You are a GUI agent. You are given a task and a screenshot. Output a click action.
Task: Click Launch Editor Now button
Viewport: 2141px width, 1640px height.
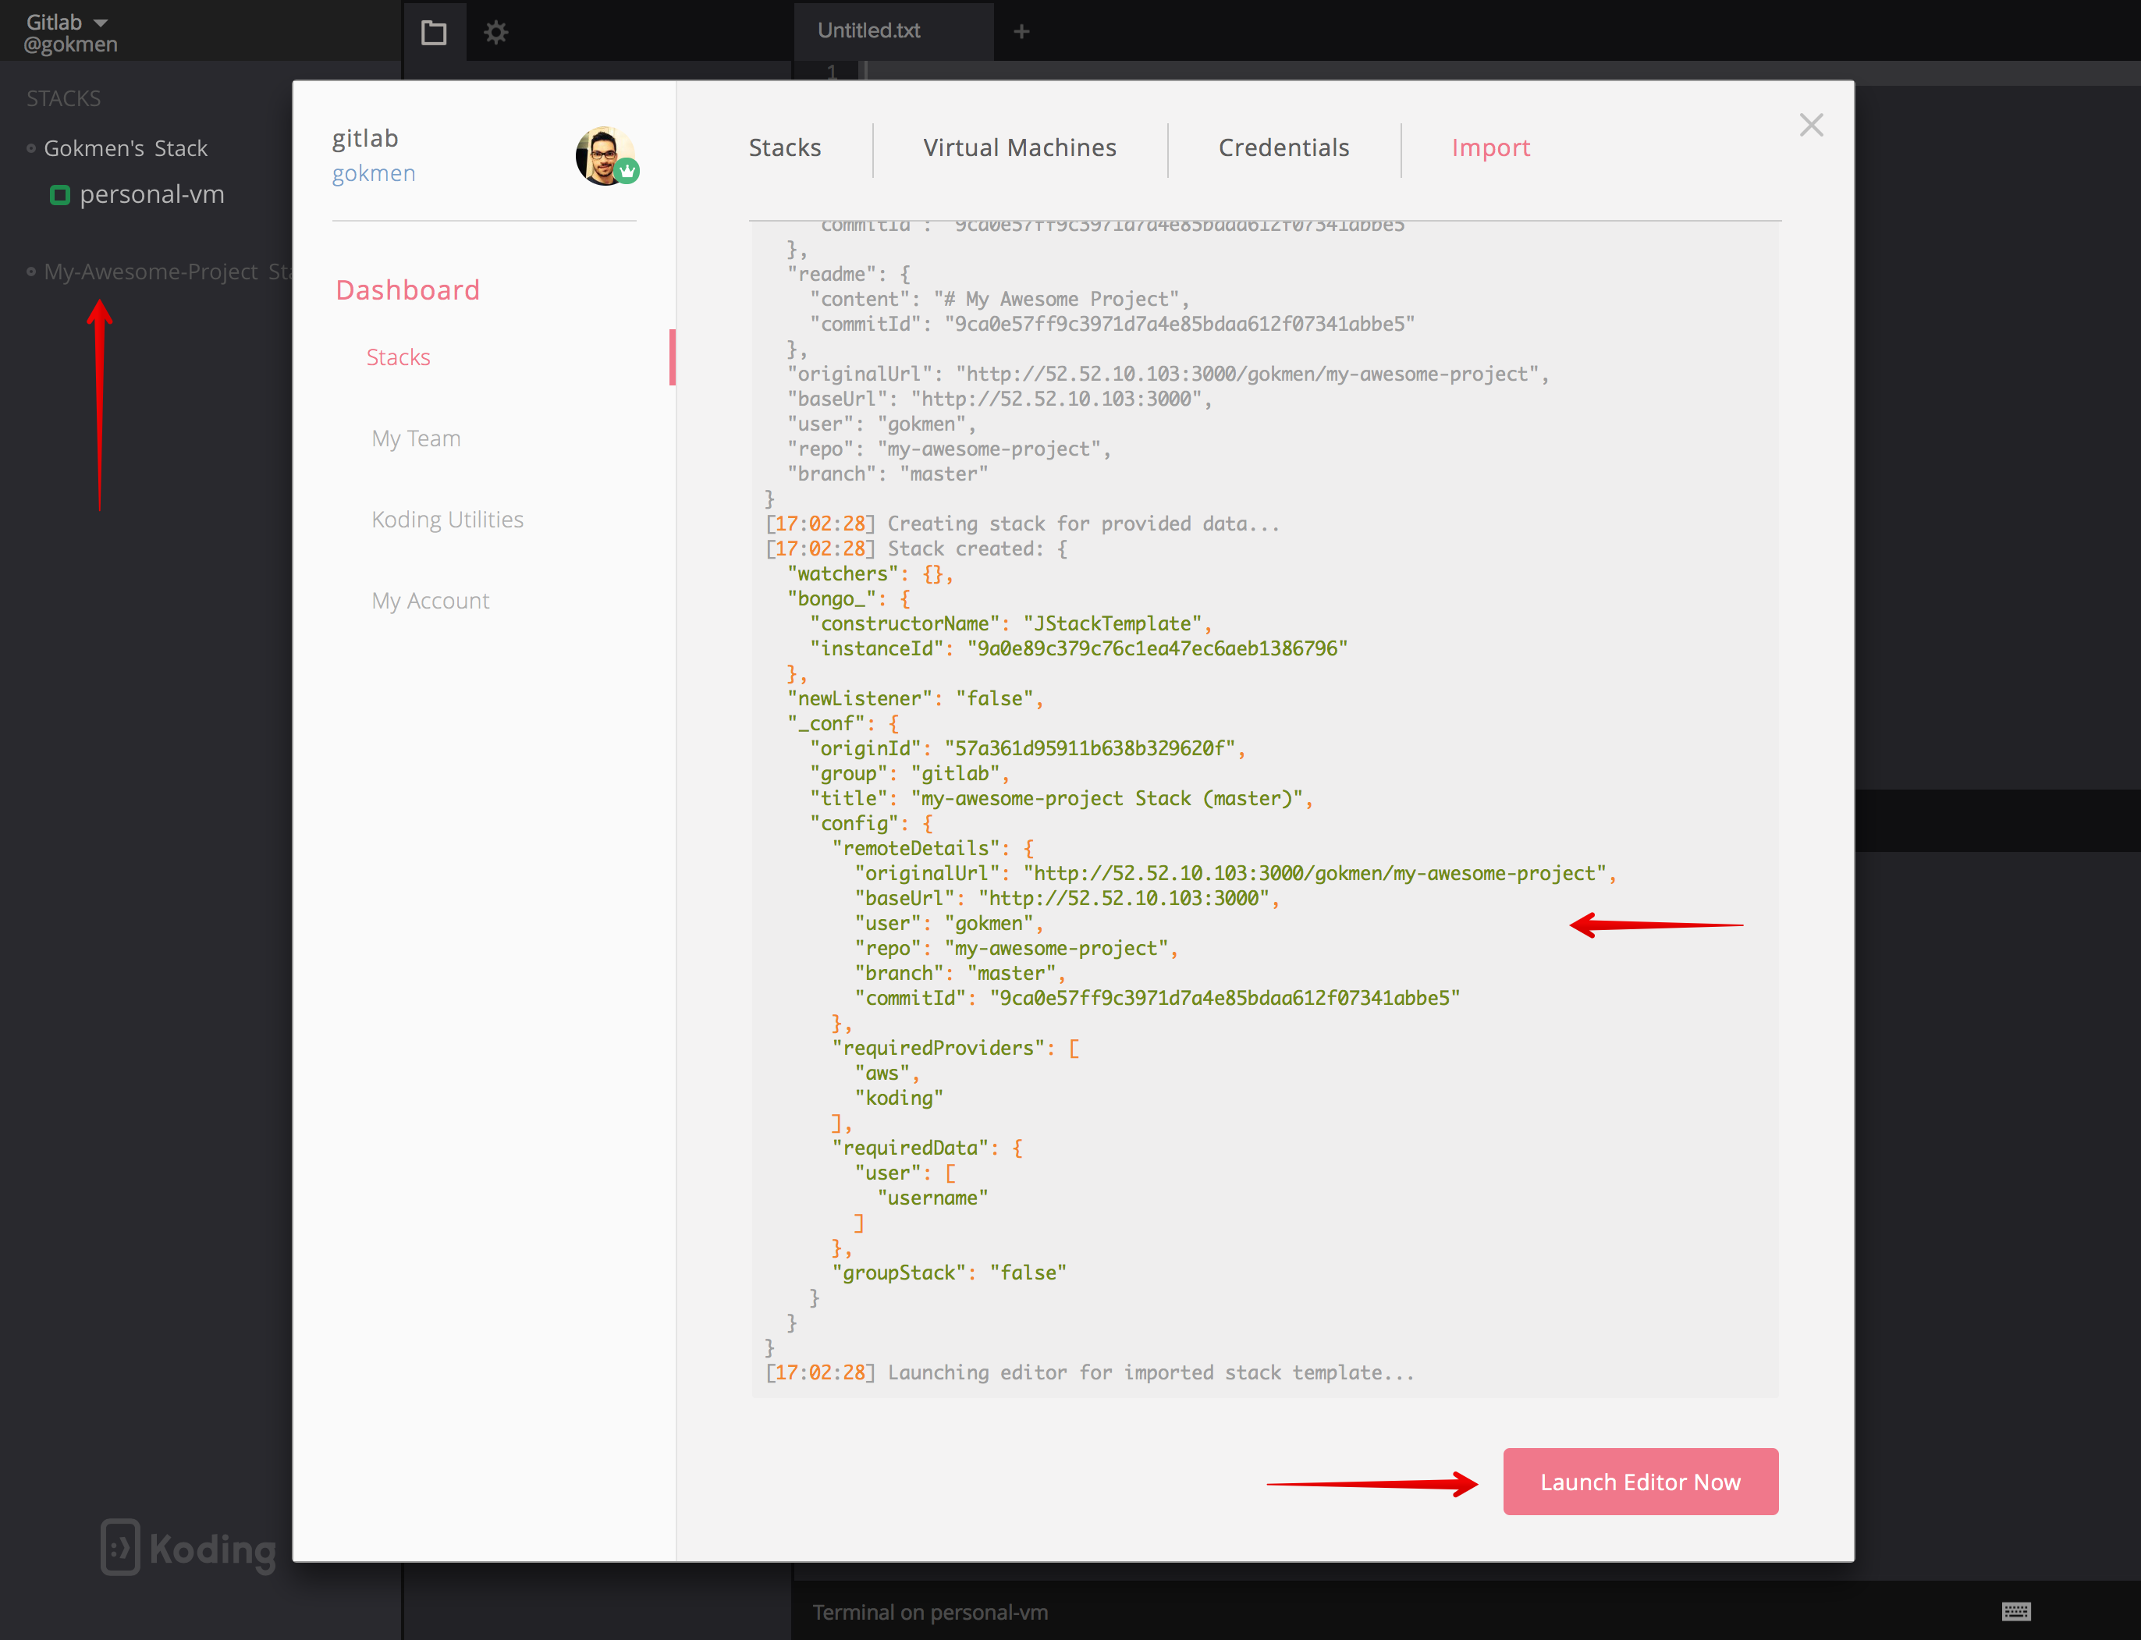coord(1638,1480)
